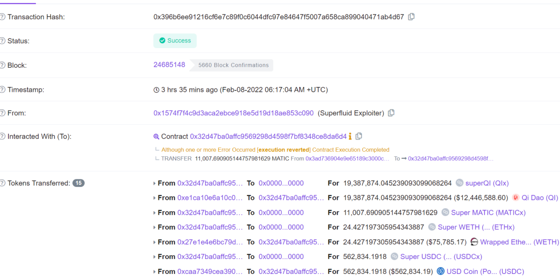Click the USD Coin token icon
Screen dimensions: 560x280
440,271
